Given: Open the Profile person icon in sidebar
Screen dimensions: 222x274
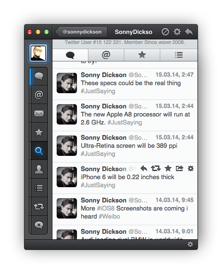Looking at the screenshot, I should (39, 169).
